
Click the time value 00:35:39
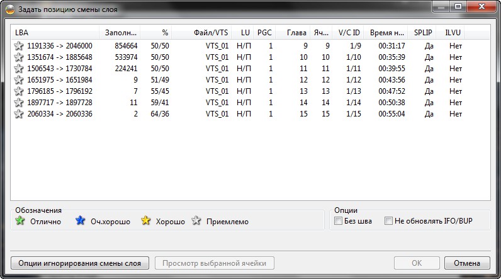[391, 57]
